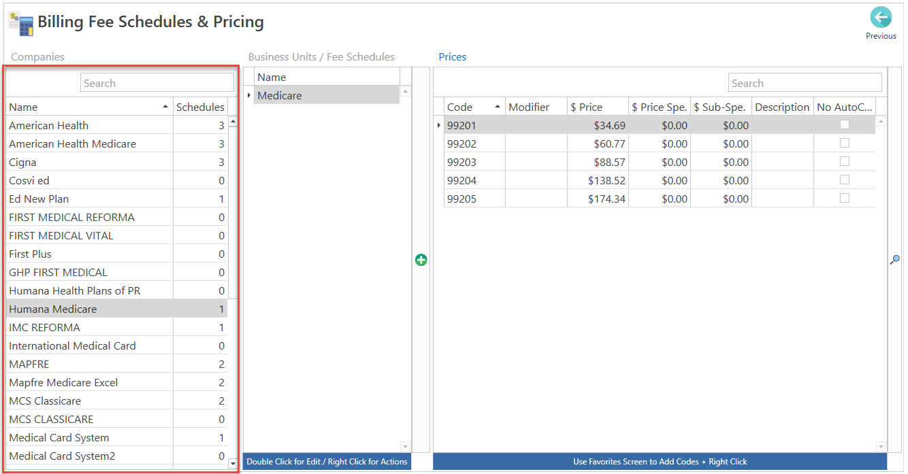Select American Health company row

(117, 125)
